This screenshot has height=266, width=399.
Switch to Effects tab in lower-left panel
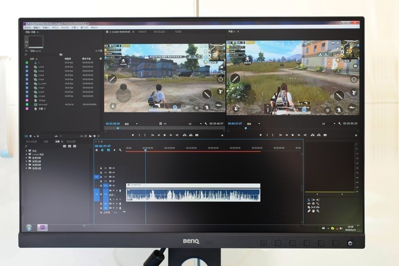[x=57, y=141]
